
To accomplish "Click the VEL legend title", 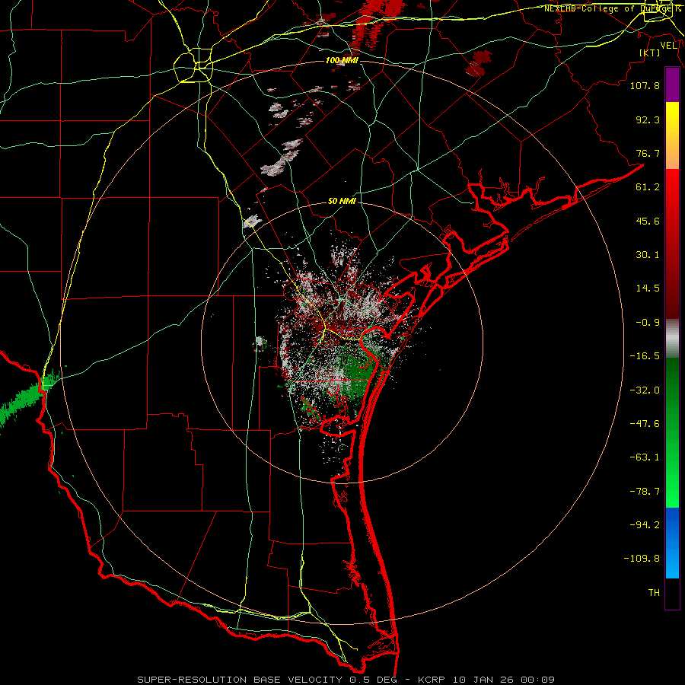I will pyautogui.click(x=668, y=46).
